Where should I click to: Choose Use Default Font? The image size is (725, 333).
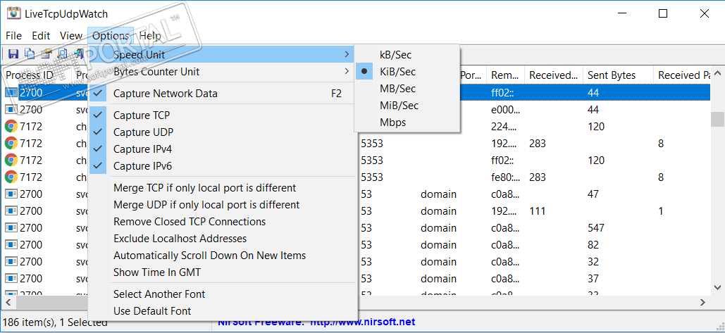pos(223,311)
